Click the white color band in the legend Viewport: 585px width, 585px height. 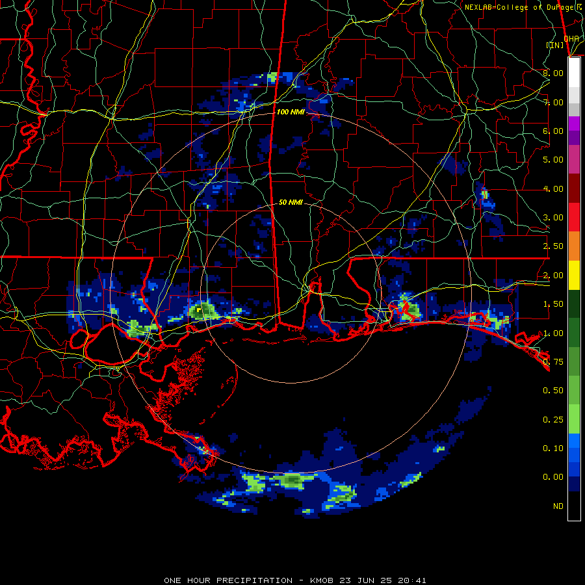574,73
